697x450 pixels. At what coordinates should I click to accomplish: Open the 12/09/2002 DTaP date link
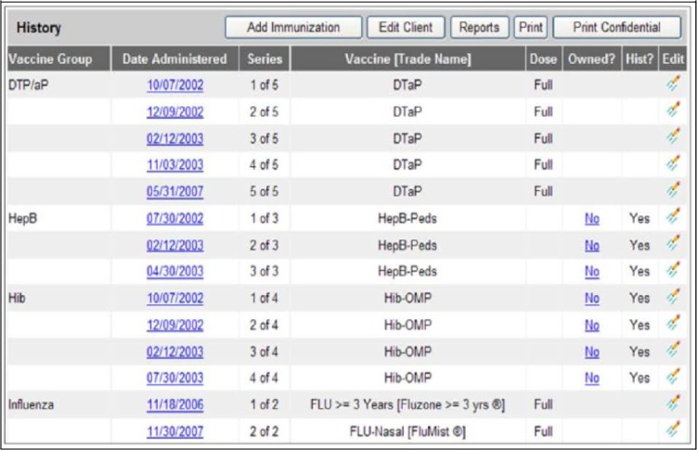pyautogui.click(x=175, y=112)
